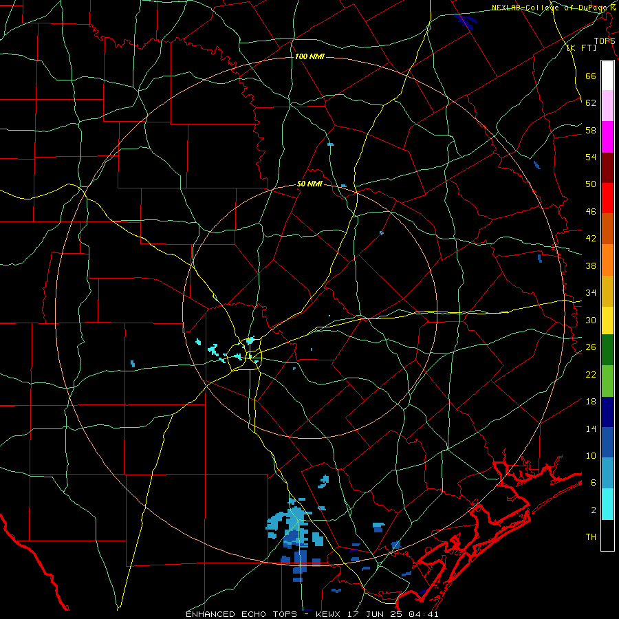The width and height of the screenshot is (619, 619).
Task: Click the 'TOPS' legend title
Action: click(x=605, y=41)
